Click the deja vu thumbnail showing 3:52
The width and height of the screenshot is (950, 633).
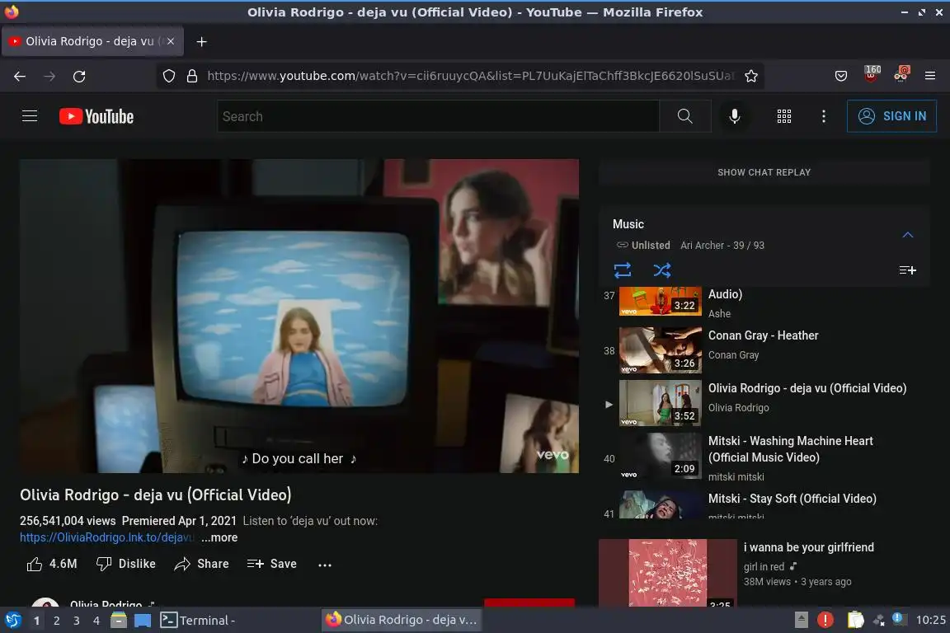(x=661, y=403)
